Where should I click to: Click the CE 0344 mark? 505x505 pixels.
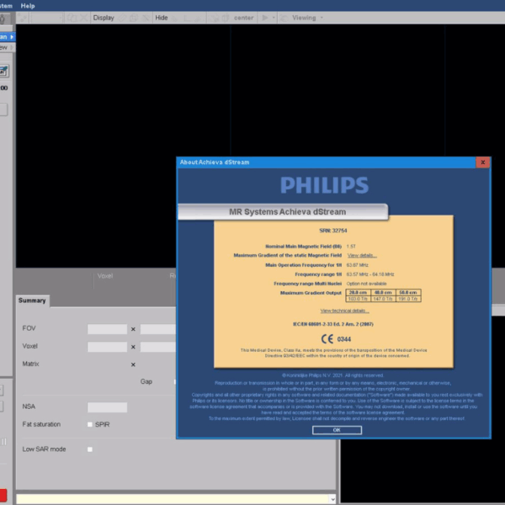(336, 339)
